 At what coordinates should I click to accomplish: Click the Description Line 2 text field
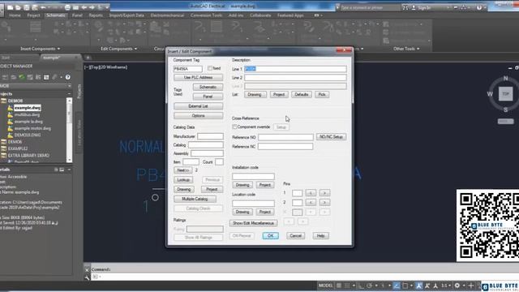coord(295,78)
